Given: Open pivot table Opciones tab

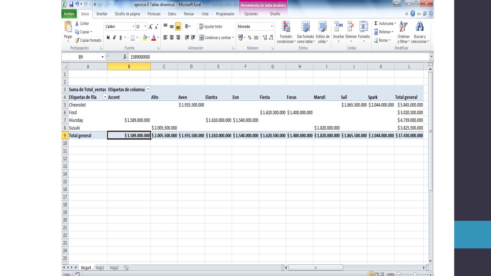Looking at the screenshot, I should point(251,14).
